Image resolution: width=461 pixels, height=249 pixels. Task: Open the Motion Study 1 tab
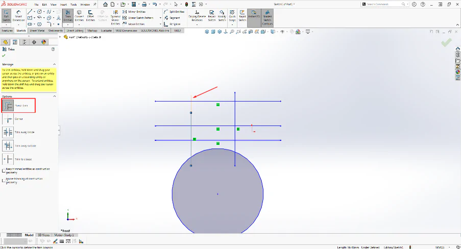tap(64, 235)
